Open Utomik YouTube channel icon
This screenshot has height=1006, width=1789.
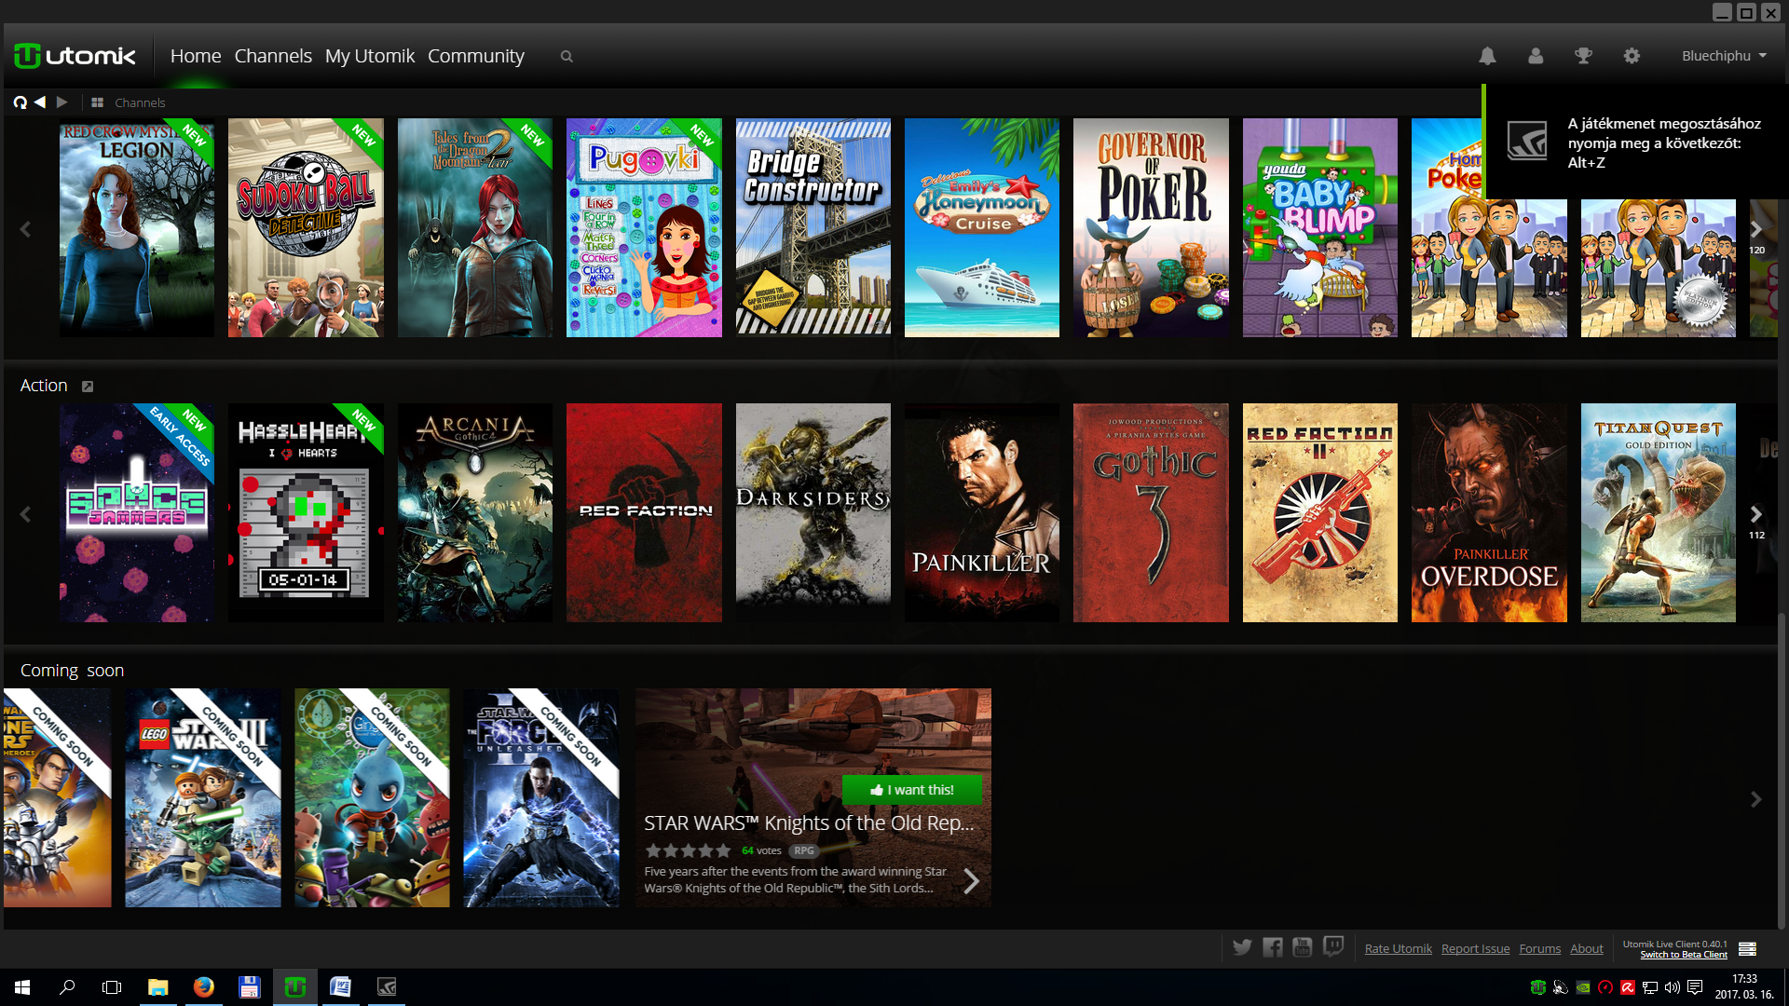pos(1303,947)
